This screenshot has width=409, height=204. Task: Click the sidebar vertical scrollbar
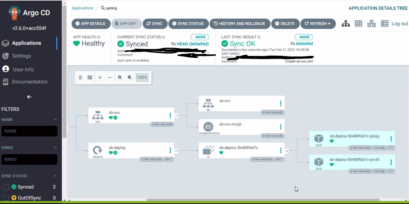pos(64,72)
